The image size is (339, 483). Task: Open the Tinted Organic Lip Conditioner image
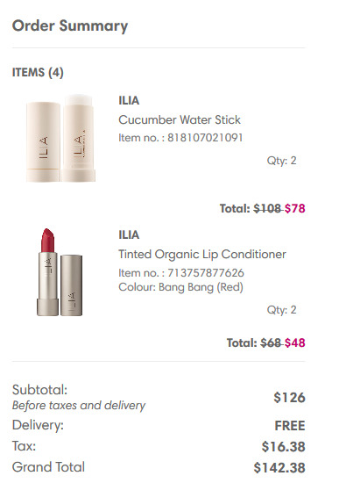(60, 272)
